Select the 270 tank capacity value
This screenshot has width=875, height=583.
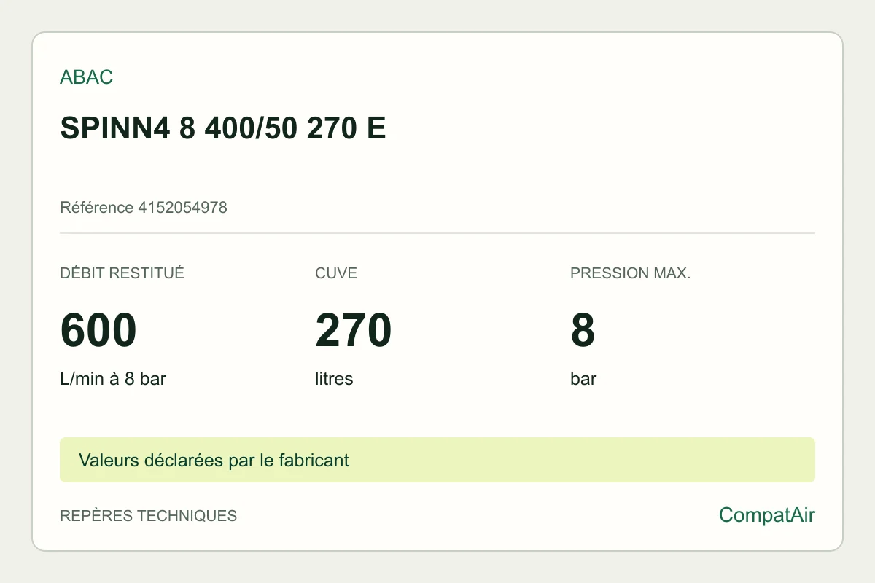tap(354, 330)
